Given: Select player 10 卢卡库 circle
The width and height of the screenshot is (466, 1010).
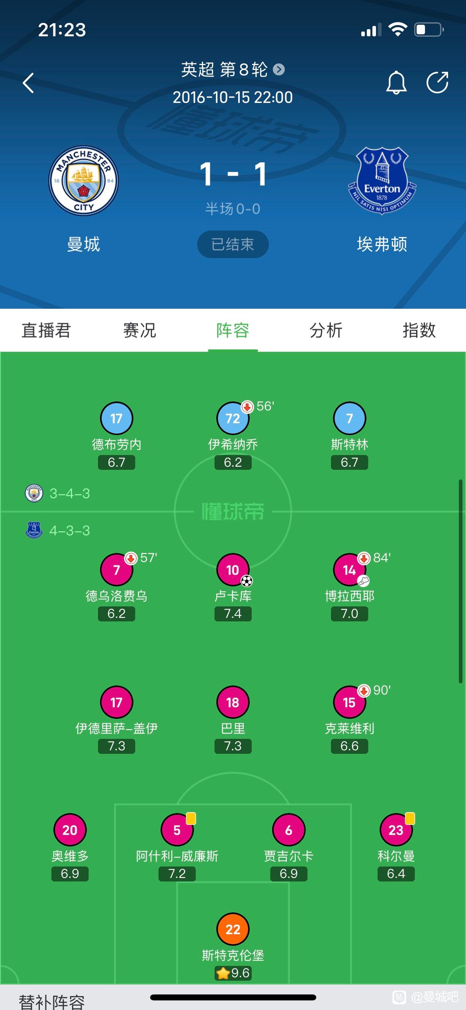Looking at the screenshot, I should click(233, 570).
